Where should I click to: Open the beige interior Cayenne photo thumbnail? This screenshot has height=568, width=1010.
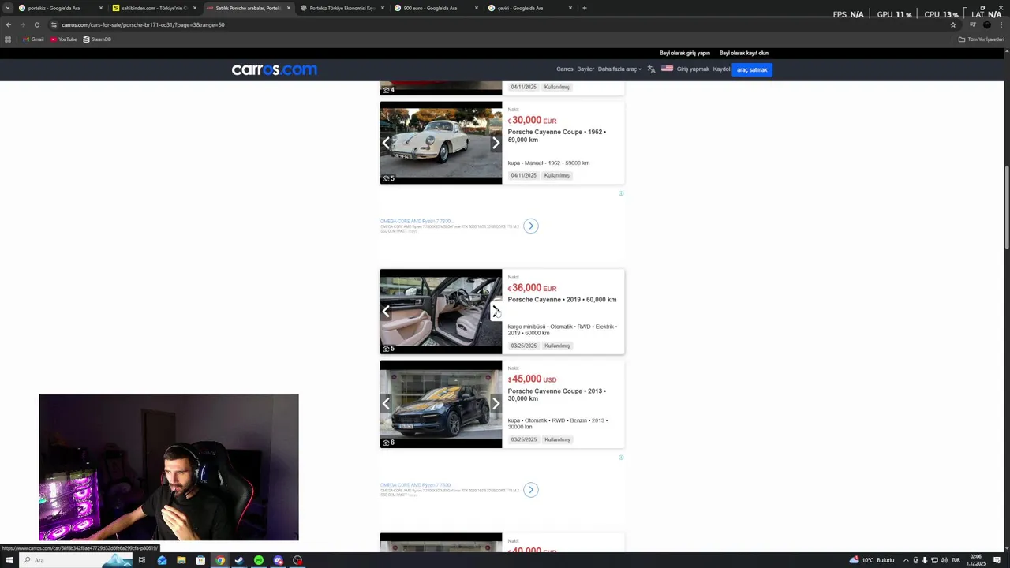[x=440, y=312]
